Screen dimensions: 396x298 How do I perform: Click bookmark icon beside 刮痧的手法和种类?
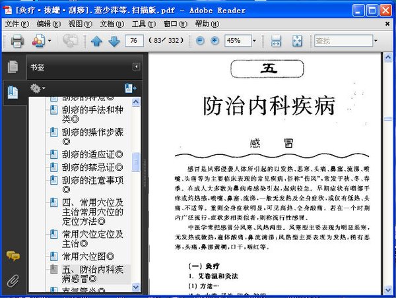pyautogui.click(x=53, y=109)
